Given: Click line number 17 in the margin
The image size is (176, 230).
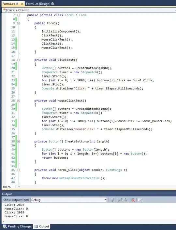Looking at the screenshot, I should [x=13, y=56].
